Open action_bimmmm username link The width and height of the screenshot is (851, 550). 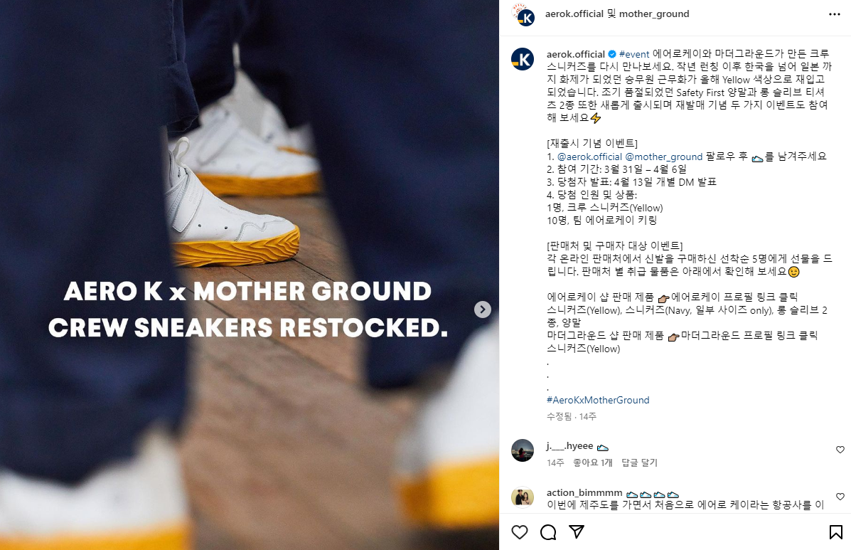click(584, 493)
